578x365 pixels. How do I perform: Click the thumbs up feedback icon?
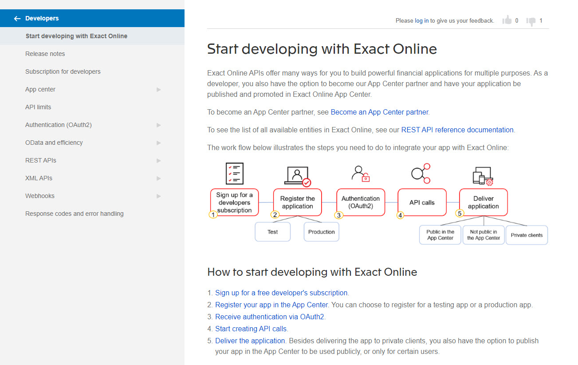507,20
